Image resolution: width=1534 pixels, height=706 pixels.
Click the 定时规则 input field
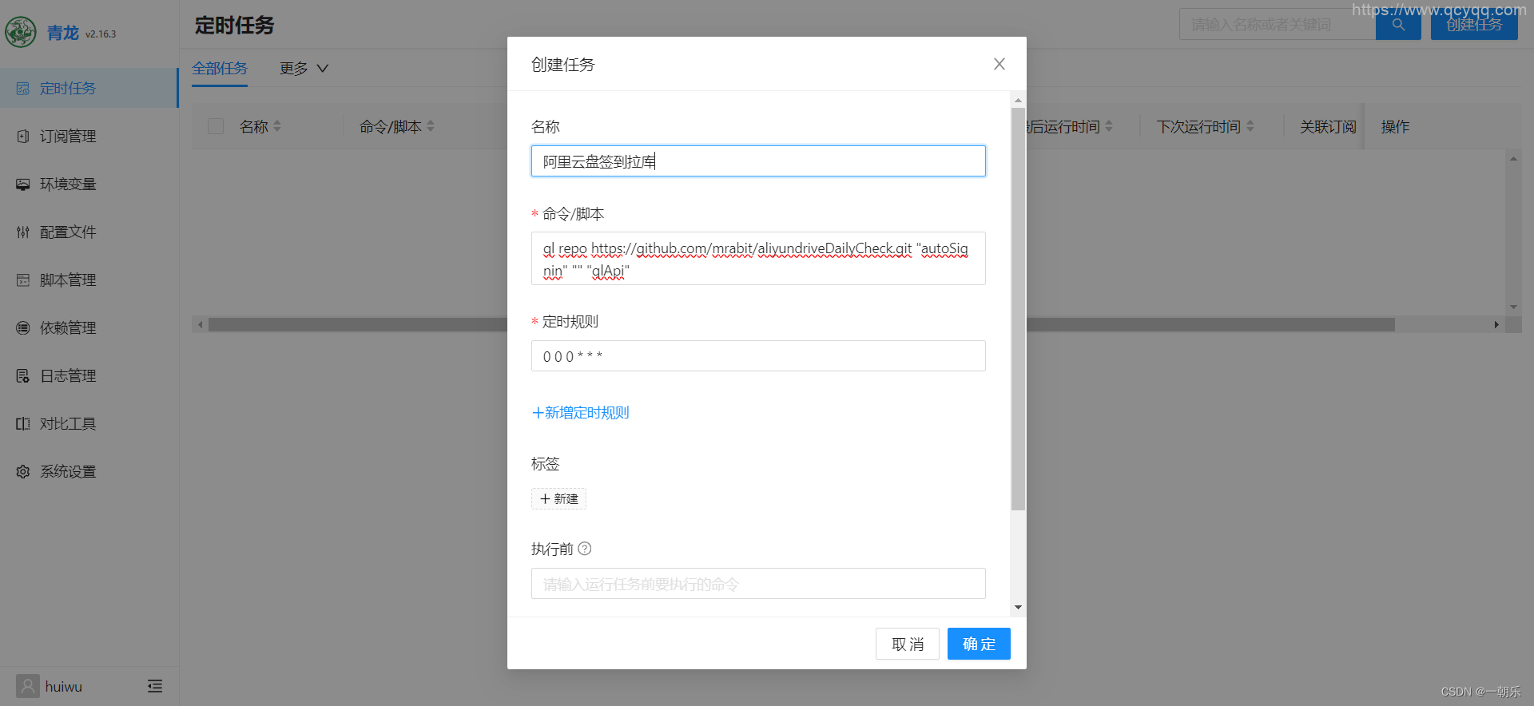tap(758, 356)
